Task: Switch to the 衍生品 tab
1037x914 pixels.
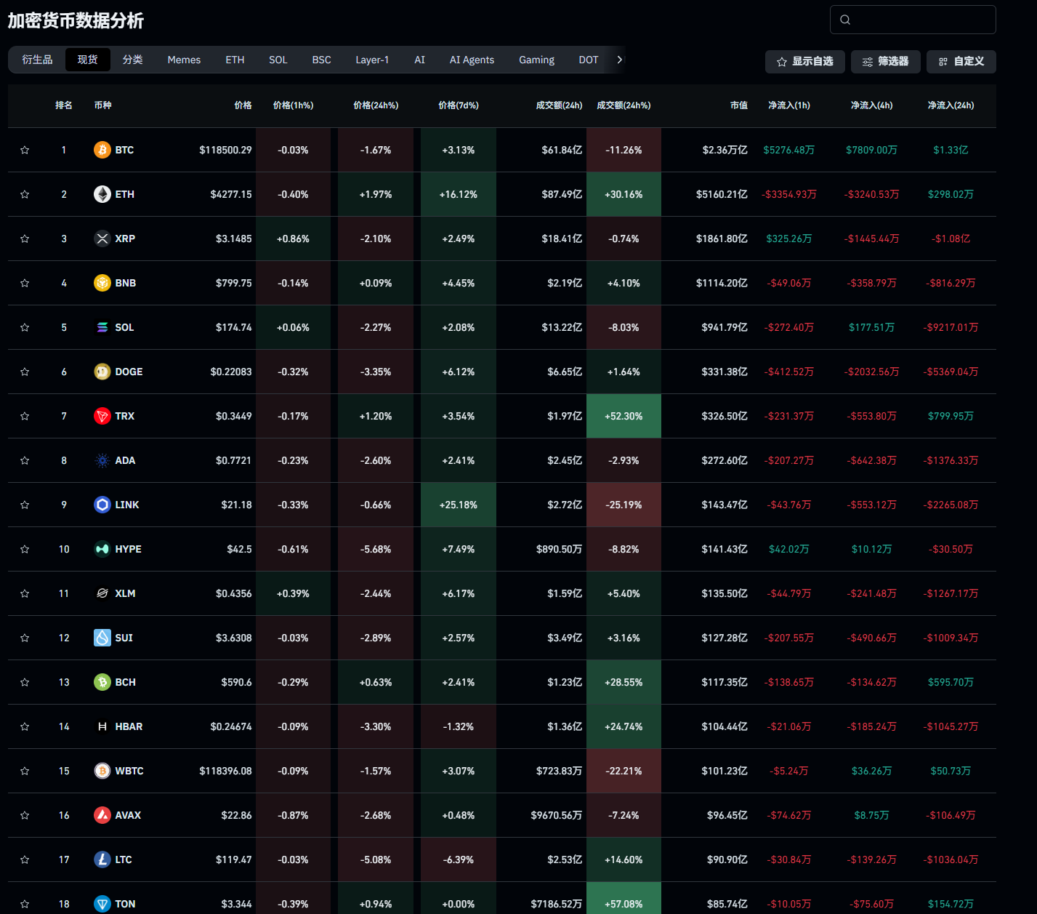Action: (37, 60)
